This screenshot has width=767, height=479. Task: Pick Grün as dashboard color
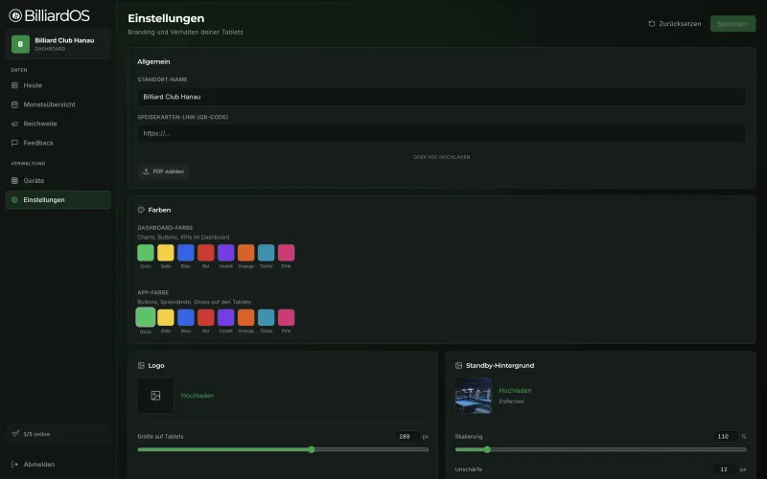click(146, 253)
